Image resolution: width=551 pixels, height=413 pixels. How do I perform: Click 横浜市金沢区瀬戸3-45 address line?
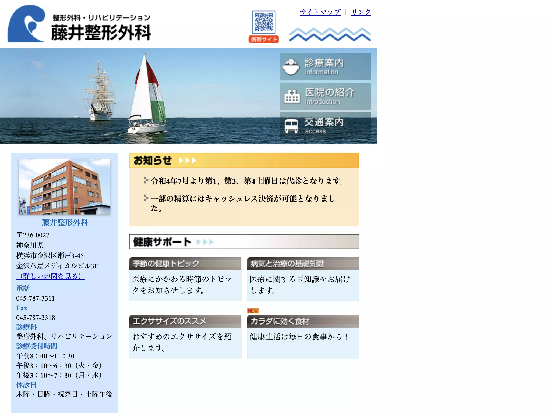[50, 256]
